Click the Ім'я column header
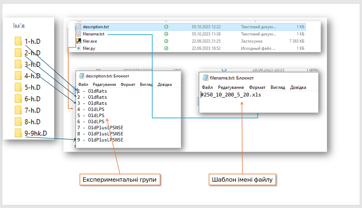Screen dimensions: 362x208 click(x=18, y=25)
